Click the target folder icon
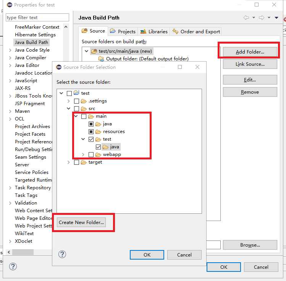 [x=84, y=162]
